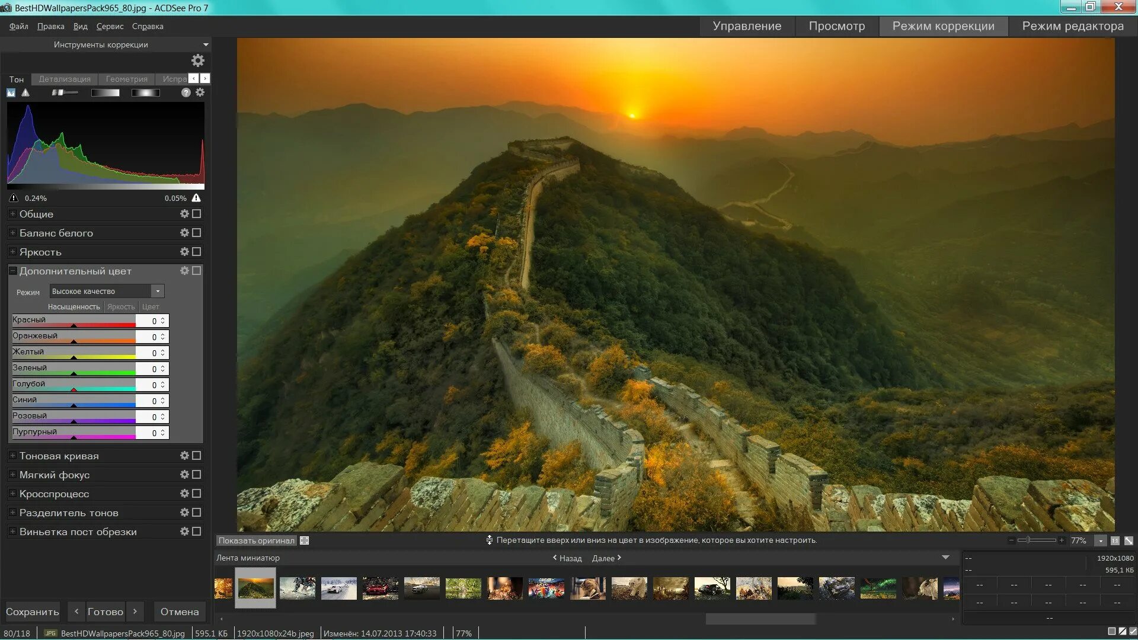The height and width of the screenshot is (640, 1138).
Task: Open settings gear for Кросспроцесс group
Action: point(184,494)
